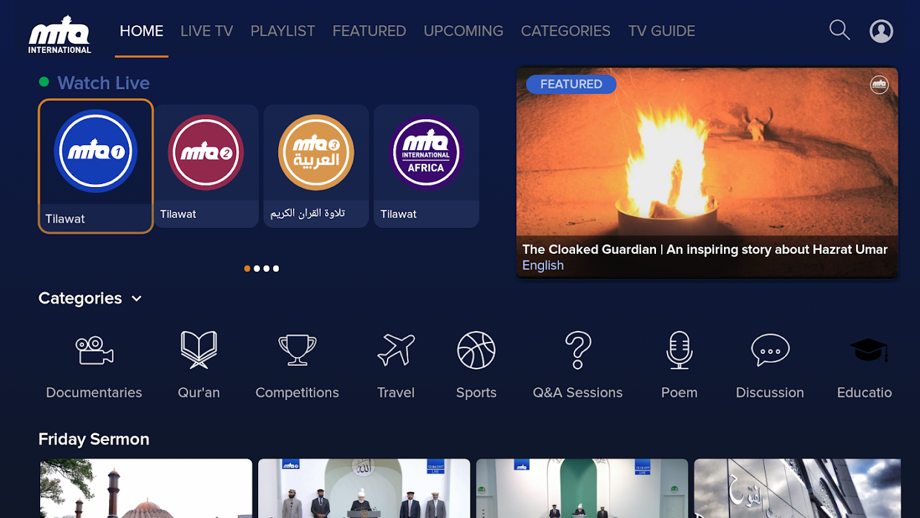Screen dimensions: 920x518
Task: Open Q&A Sessions question mark icon
Action: pyautogui.click(x=578, y=350)
